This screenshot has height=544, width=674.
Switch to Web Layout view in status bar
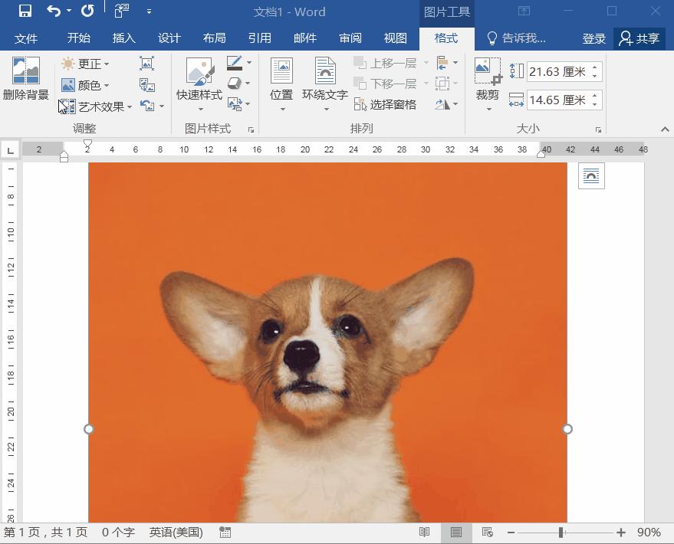point(487,533)
